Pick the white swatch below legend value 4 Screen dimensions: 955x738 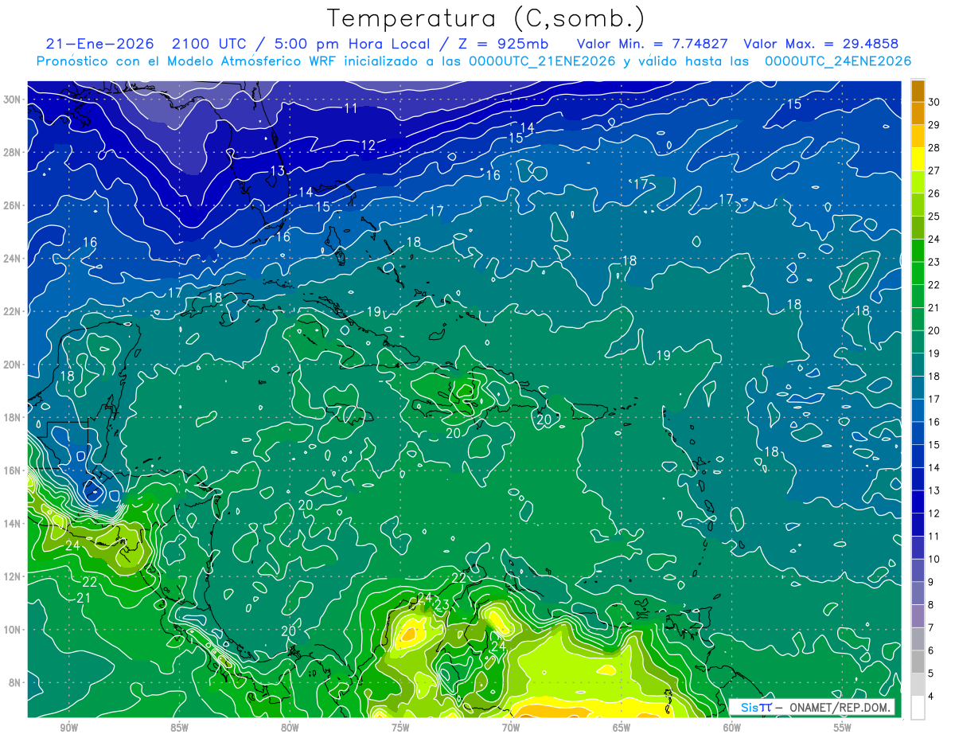[x=918, y=708]
